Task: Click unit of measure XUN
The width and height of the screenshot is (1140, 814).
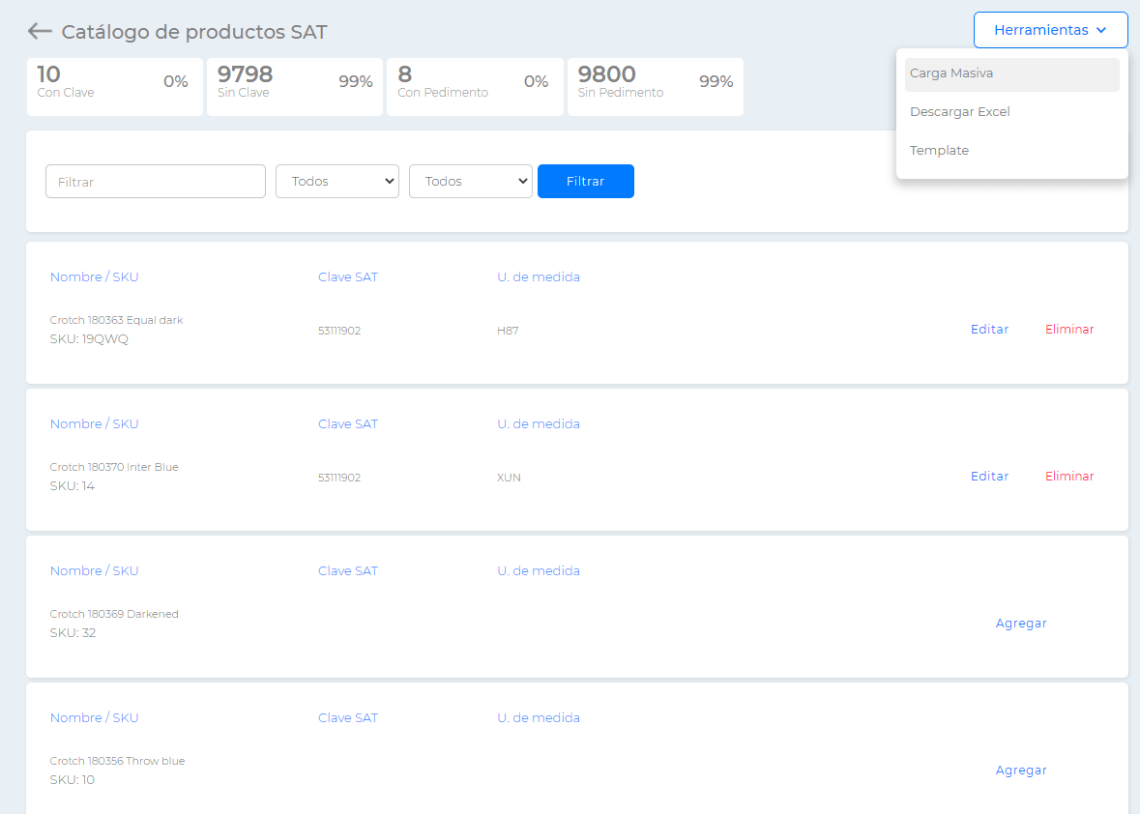Action: coord(509,478)
